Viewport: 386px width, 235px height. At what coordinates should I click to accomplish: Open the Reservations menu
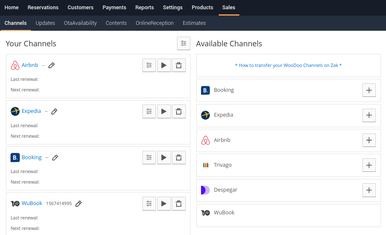point(43,8)
